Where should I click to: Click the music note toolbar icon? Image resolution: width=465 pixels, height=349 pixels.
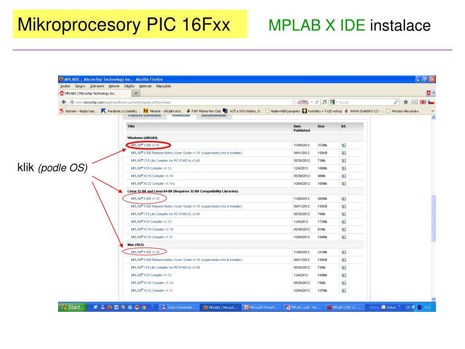[x=325, y=102]
